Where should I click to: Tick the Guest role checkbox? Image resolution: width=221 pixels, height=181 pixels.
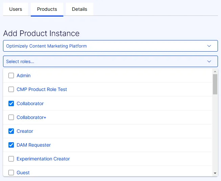(x=11, y=173)
